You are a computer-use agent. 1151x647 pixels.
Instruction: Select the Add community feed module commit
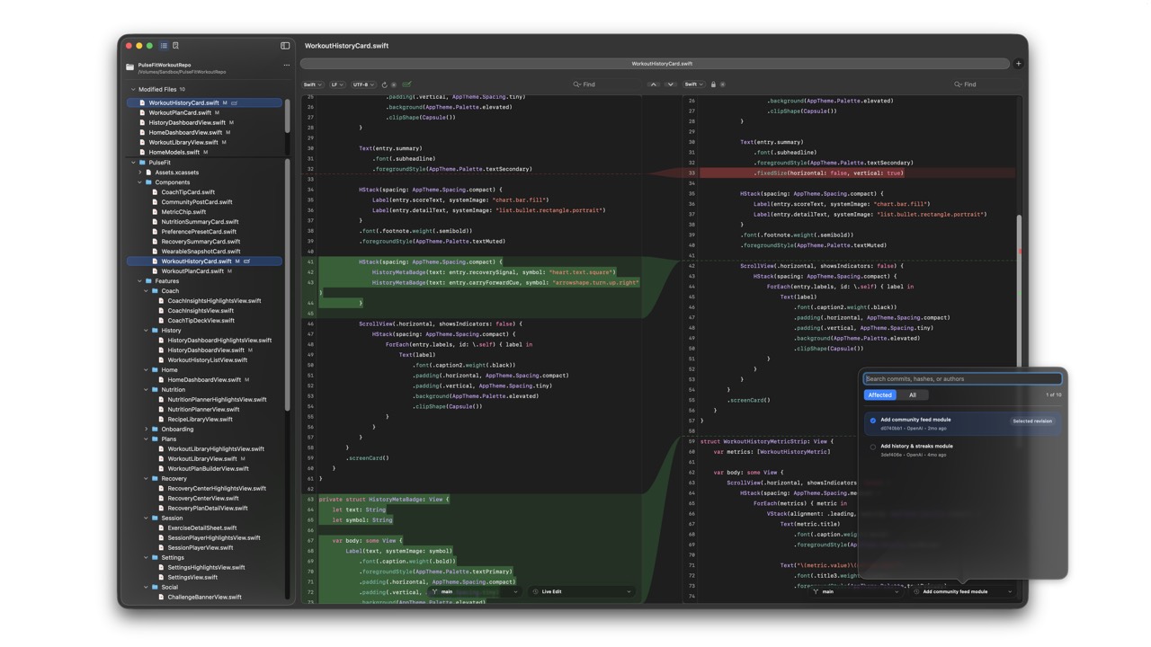coord(962,423)
